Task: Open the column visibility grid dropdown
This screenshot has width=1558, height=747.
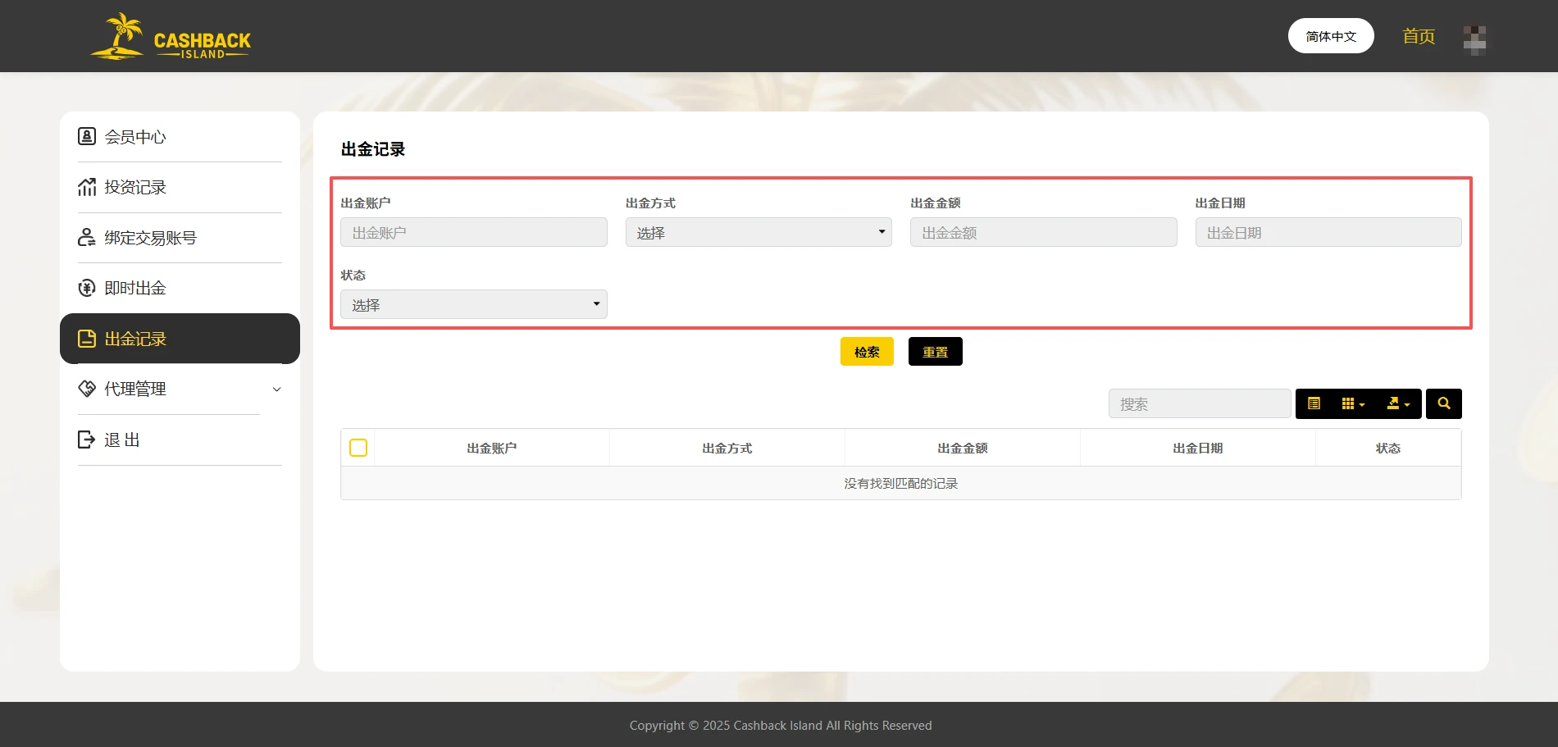Action: click(x=1353, y=403)
